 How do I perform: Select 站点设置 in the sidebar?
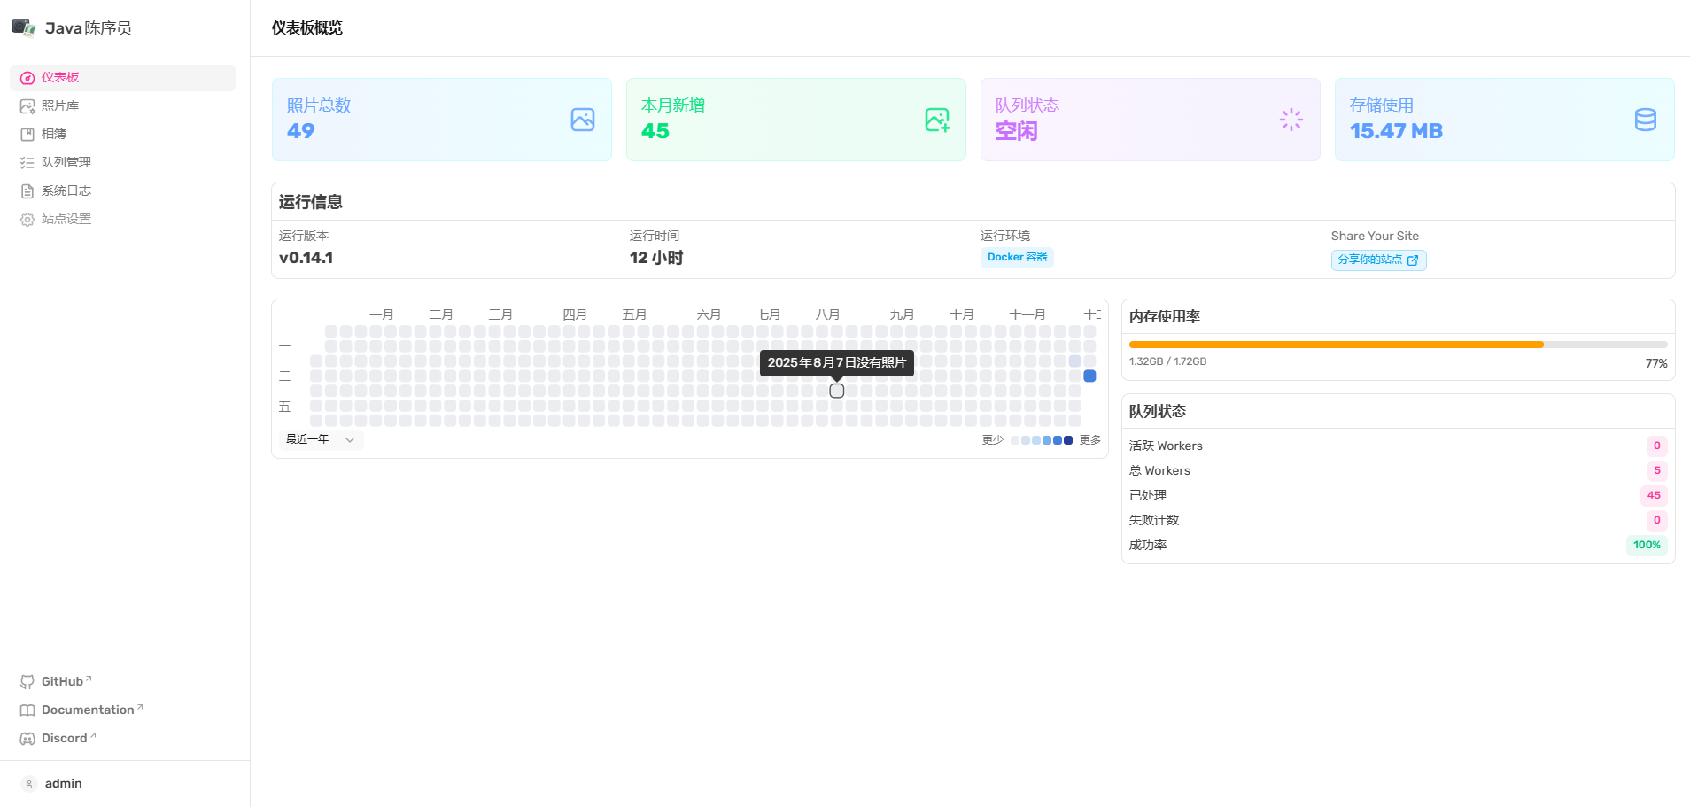point(66,219)
